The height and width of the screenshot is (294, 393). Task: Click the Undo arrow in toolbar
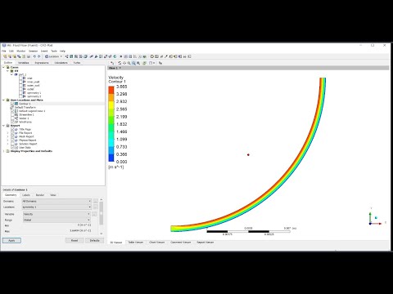coord(34,56)
